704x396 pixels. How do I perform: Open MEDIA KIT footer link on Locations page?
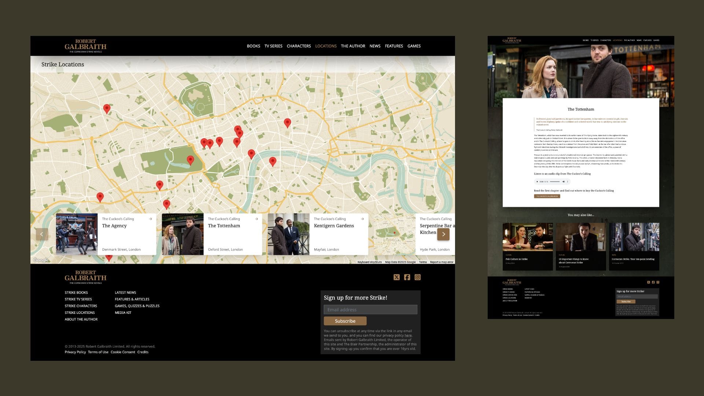click(123, 313)
